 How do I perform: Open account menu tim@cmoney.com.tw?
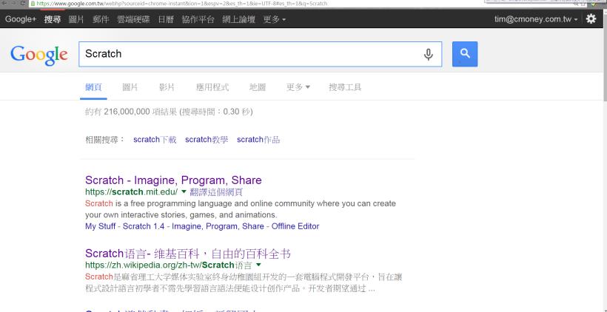tap(536, 19)
